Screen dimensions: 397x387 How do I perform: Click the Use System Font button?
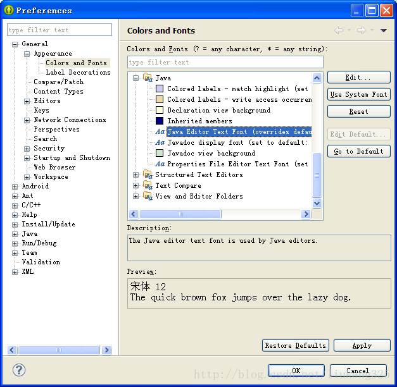pos(359,94)
